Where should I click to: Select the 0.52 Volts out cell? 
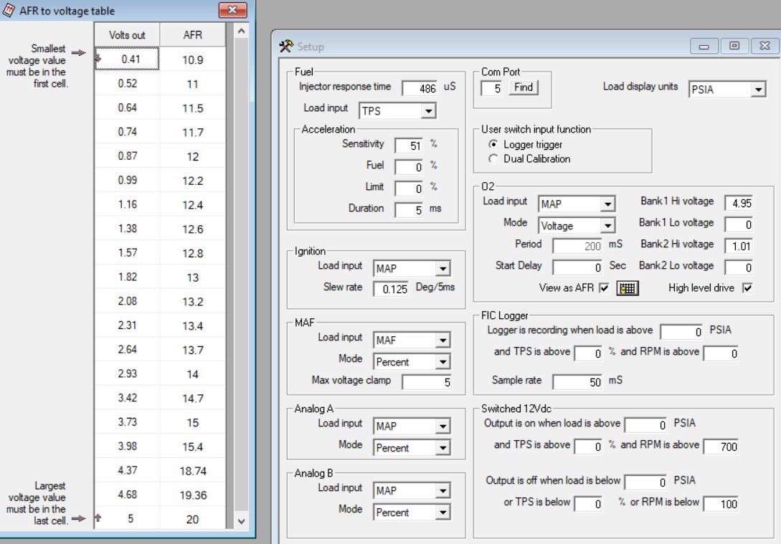coord(127,83)
